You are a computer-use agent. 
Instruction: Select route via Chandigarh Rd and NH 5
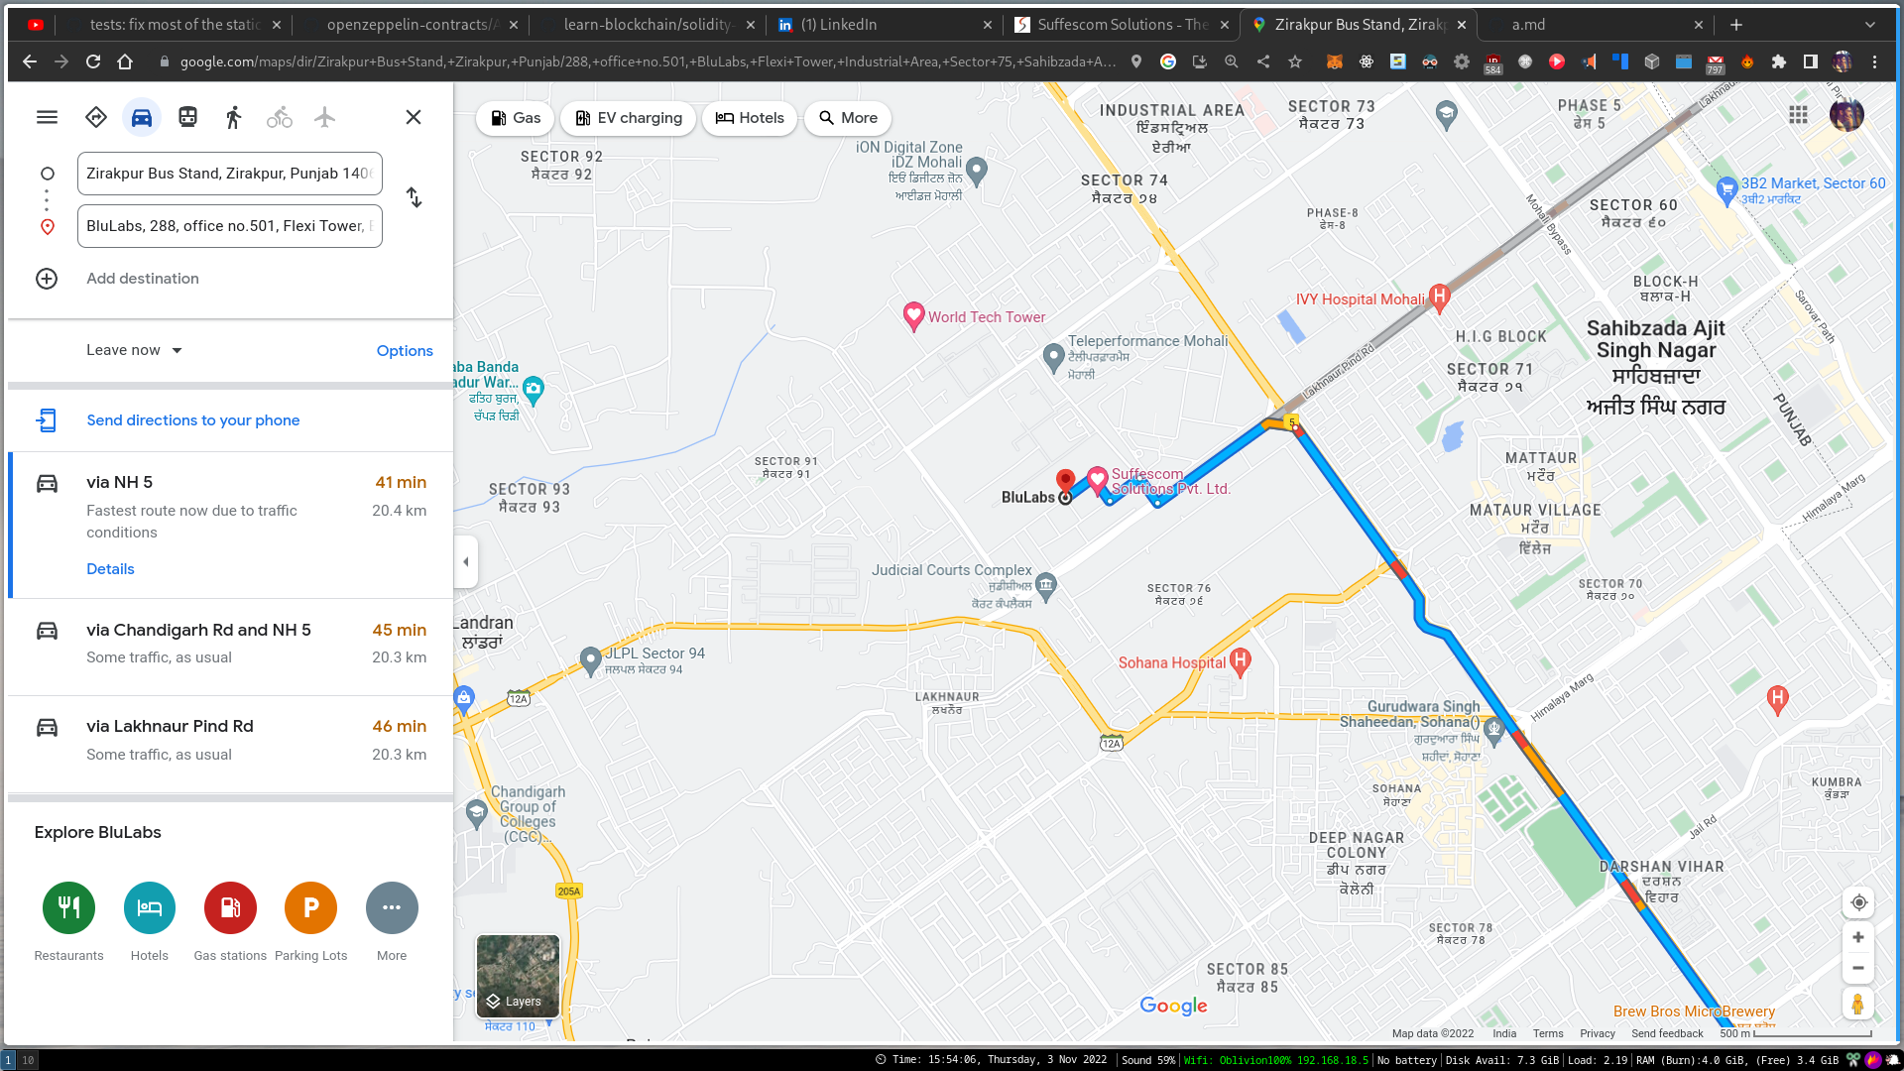click(x=230, y=647)
